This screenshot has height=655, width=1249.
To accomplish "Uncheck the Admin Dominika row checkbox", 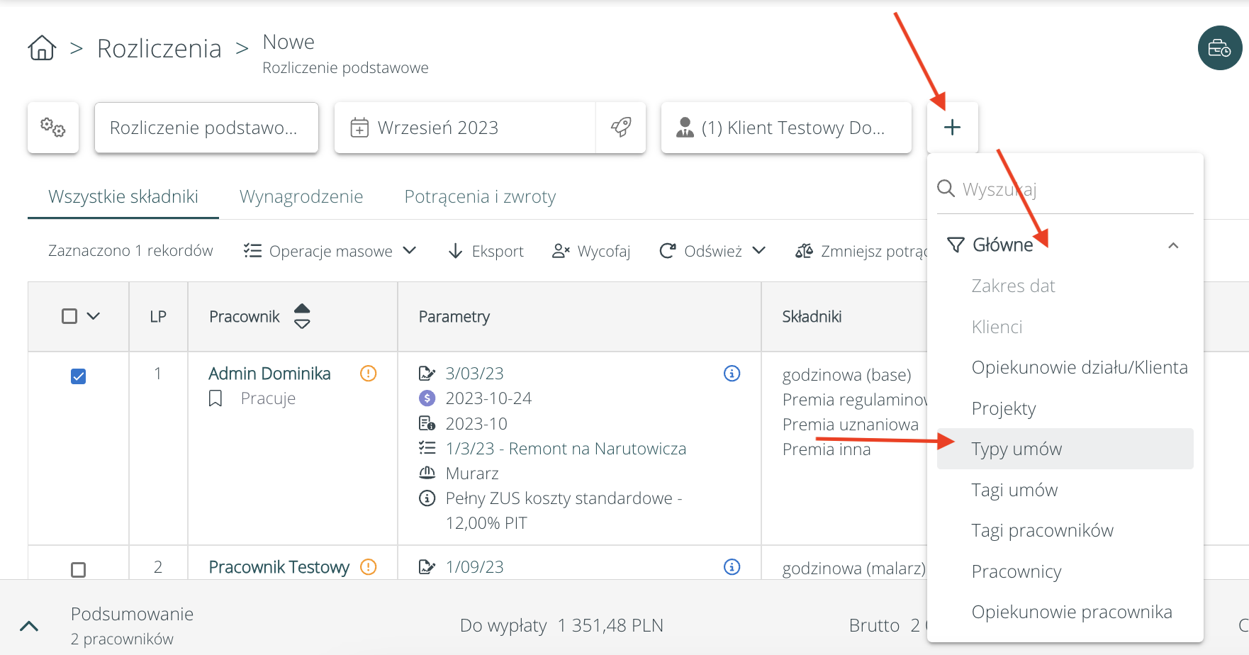I will (x=79, y=376).
